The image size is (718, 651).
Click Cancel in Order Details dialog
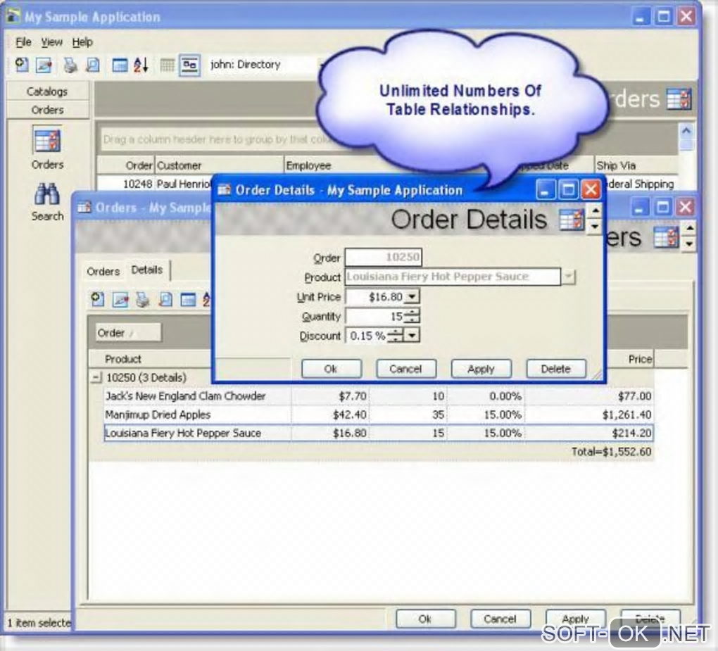pos(405,369)
